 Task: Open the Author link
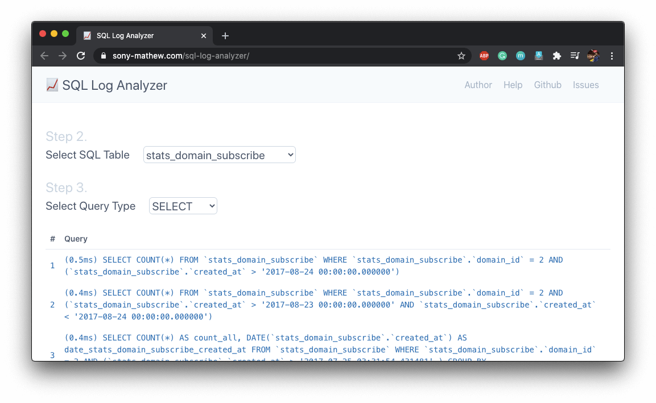coord(478,85)
